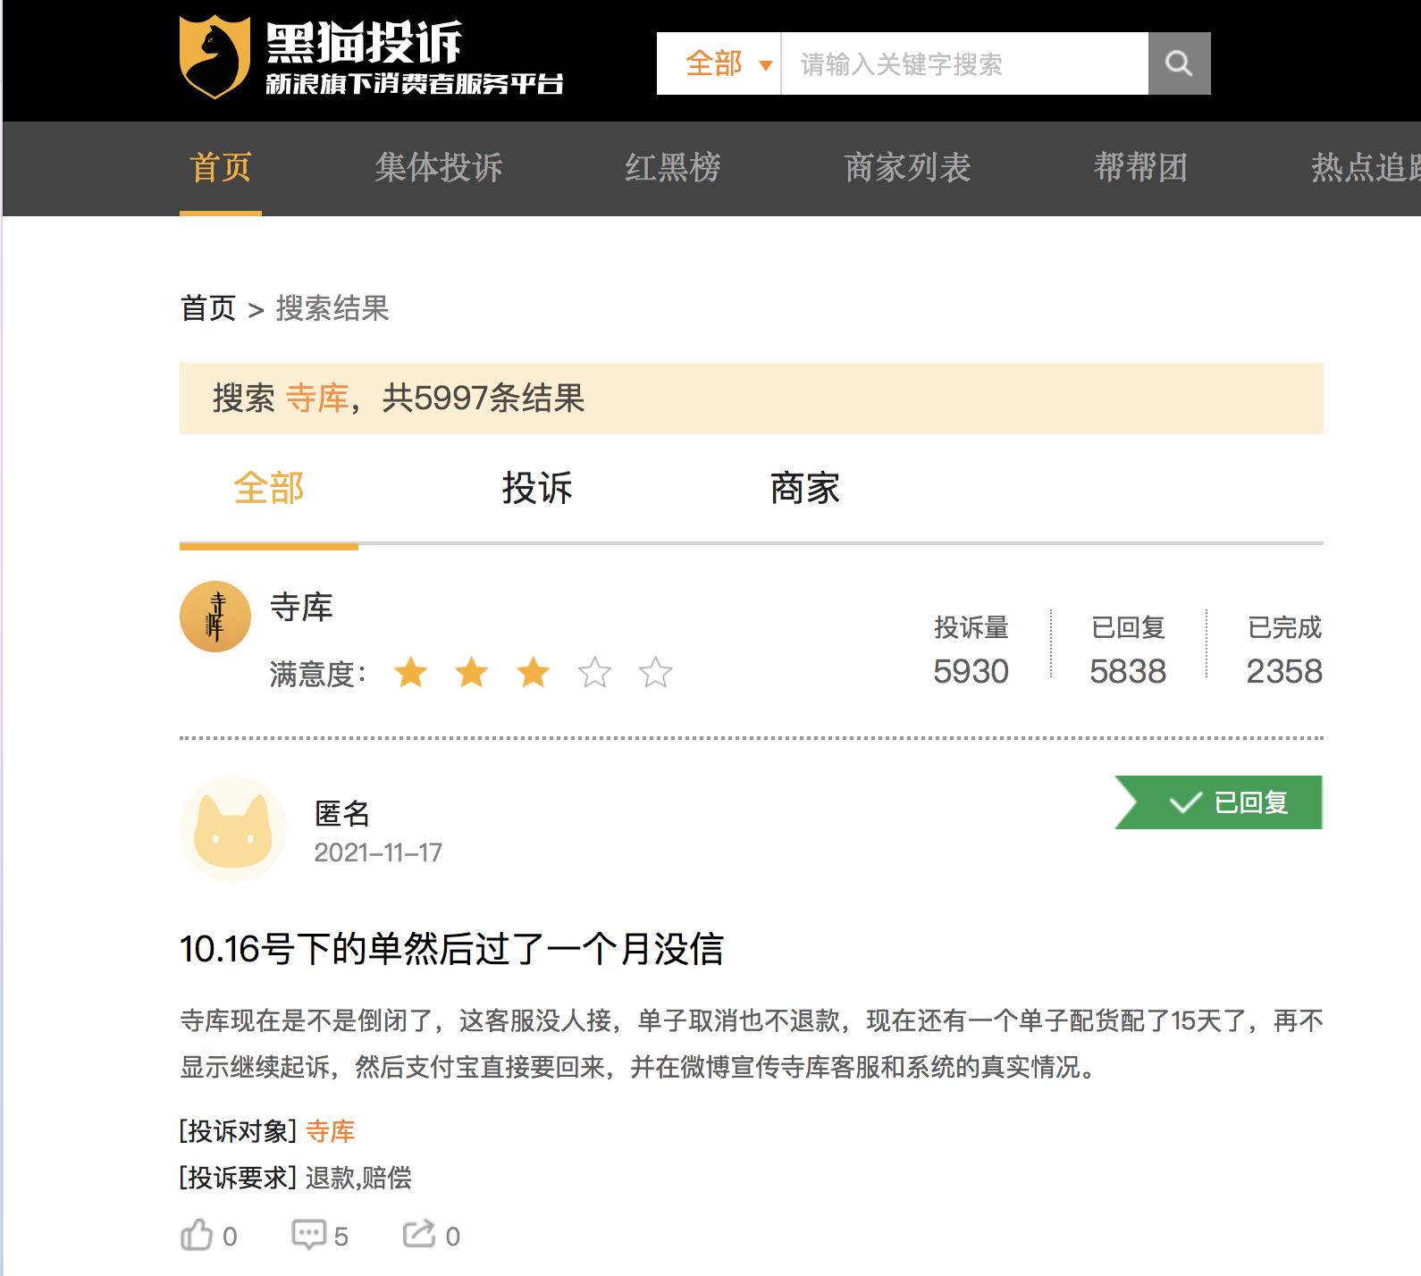
Task: Click the second satisfaction star
Action: [472, 672]
